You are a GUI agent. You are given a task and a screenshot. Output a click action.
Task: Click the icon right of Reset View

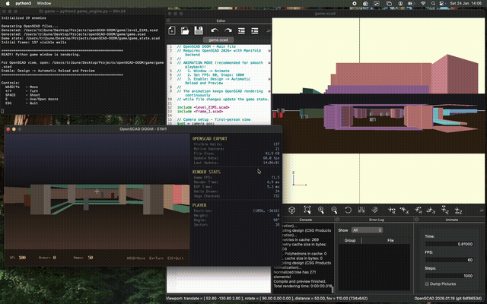point(361,210)
